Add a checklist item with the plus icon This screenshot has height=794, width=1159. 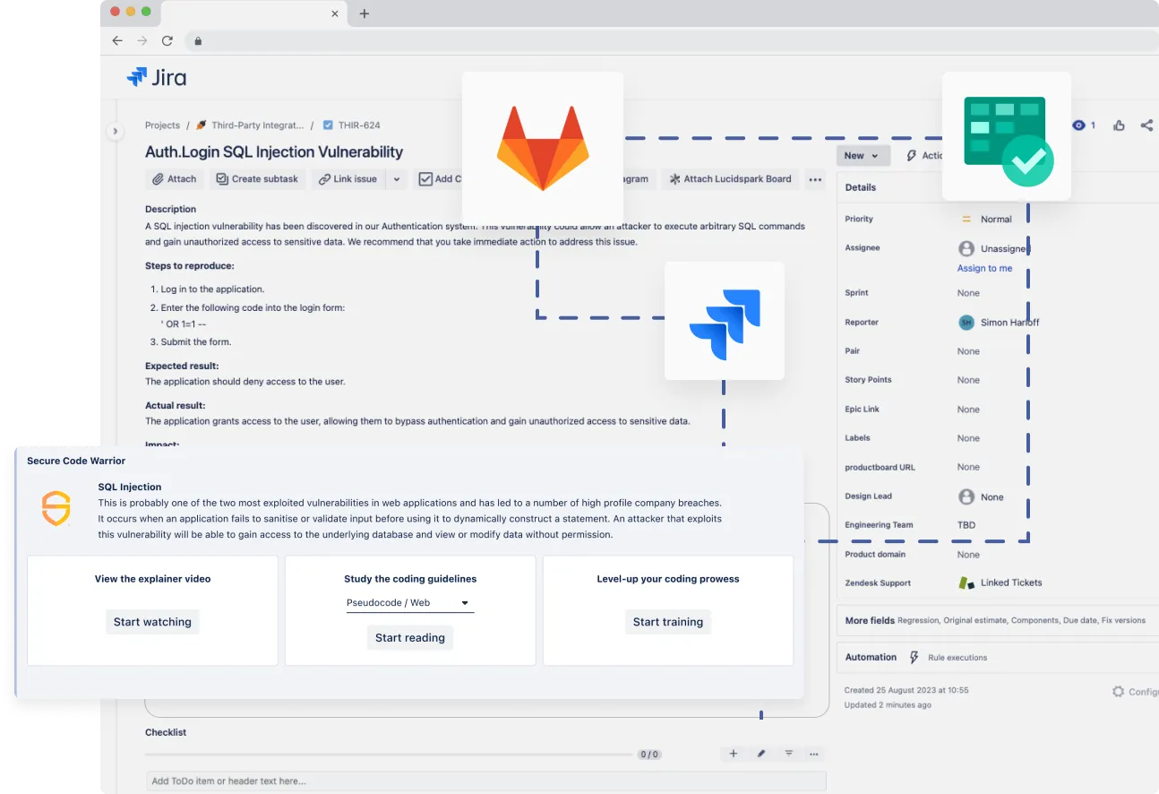pyautogui.click(x=733, y=754)
